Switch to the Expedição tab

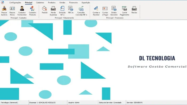pyautogui.click(x=86, y=2)
